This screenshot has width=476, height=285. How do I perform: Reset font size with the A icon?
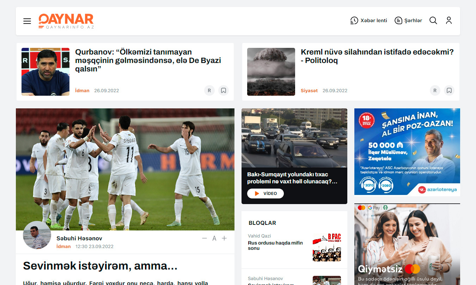[214, 239]
